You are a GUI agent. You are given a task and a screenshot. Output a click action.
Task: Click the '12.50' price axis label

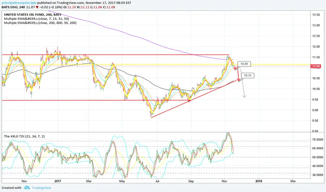[x=316, y=36]
